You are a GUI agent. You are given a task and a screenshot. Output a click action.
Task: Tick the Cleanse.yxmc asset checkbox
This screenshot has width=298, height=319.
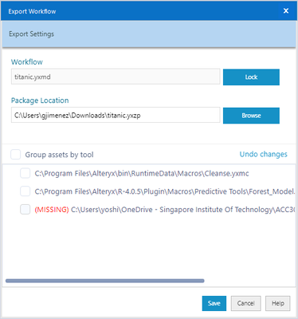(25, 173)
